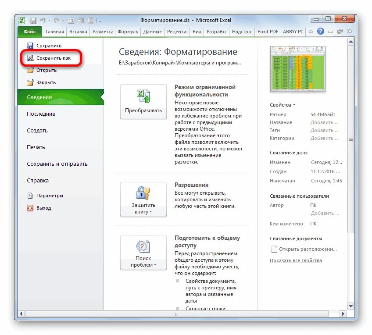
Task: Click the vertical scrollbar down arrow
Action: click(351, 306)
